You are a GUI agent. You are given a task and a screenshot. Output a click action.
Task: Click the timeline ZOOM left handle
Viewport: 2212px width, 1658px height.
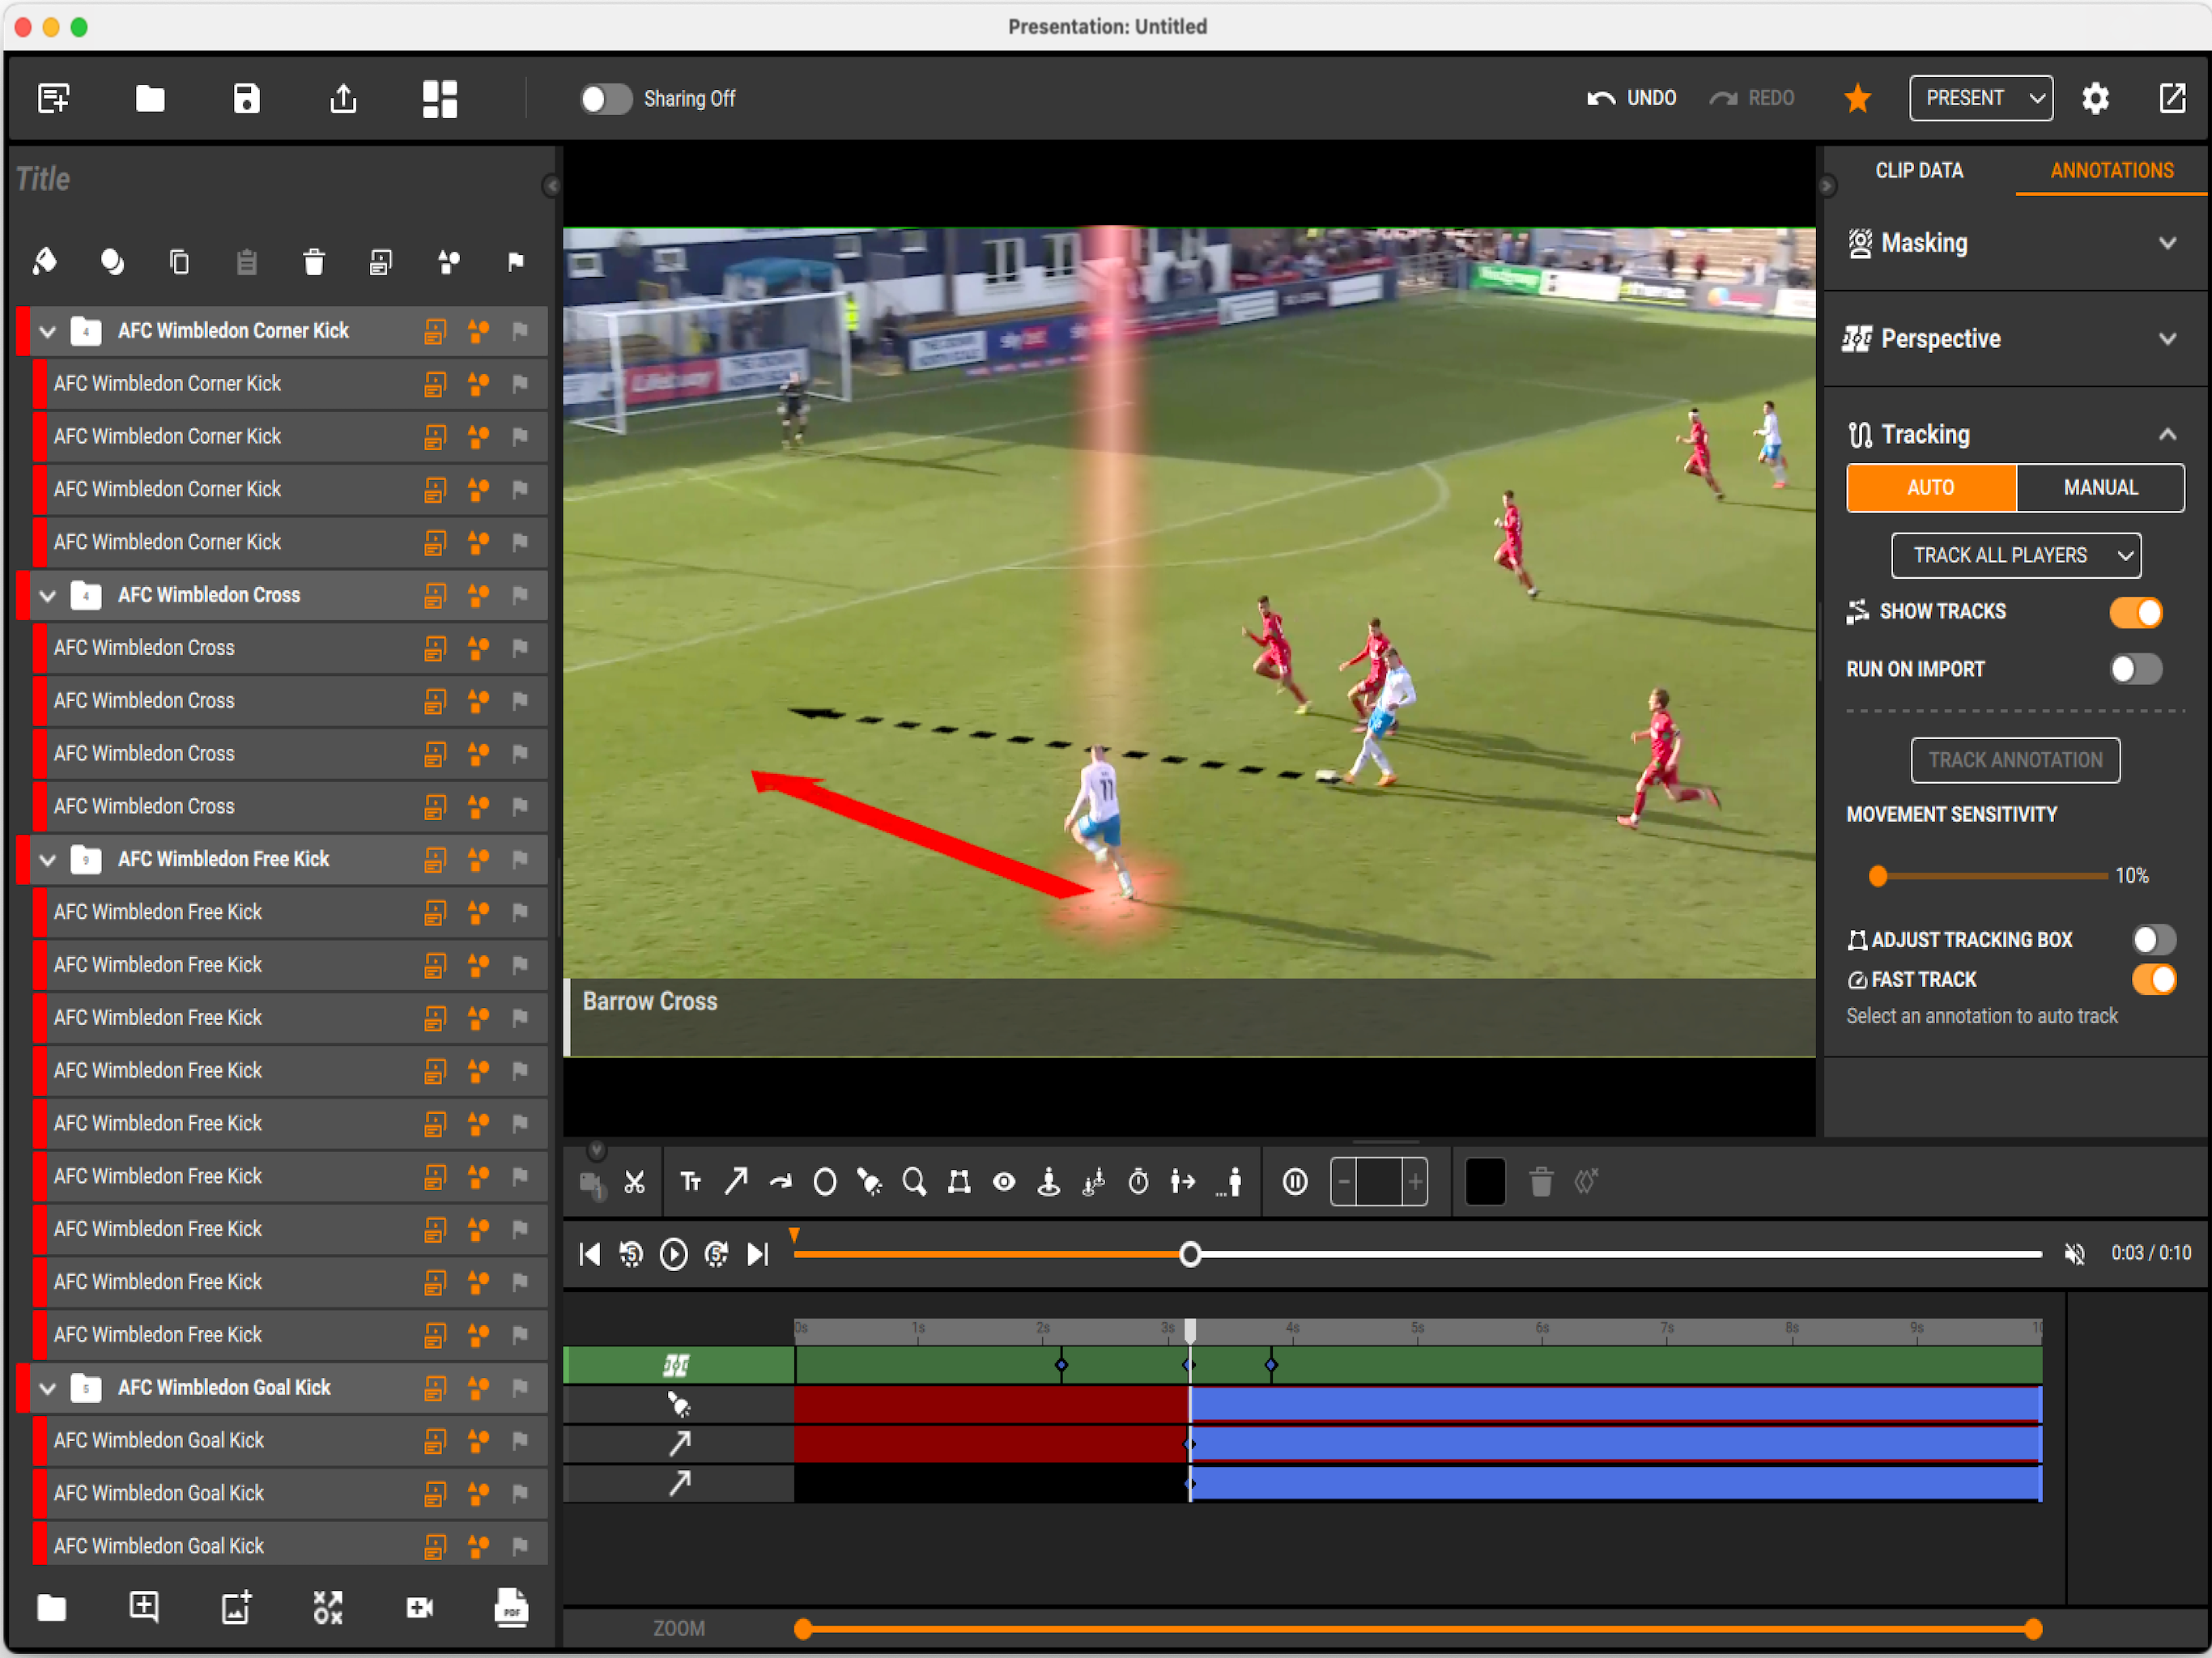(802, 1629)
